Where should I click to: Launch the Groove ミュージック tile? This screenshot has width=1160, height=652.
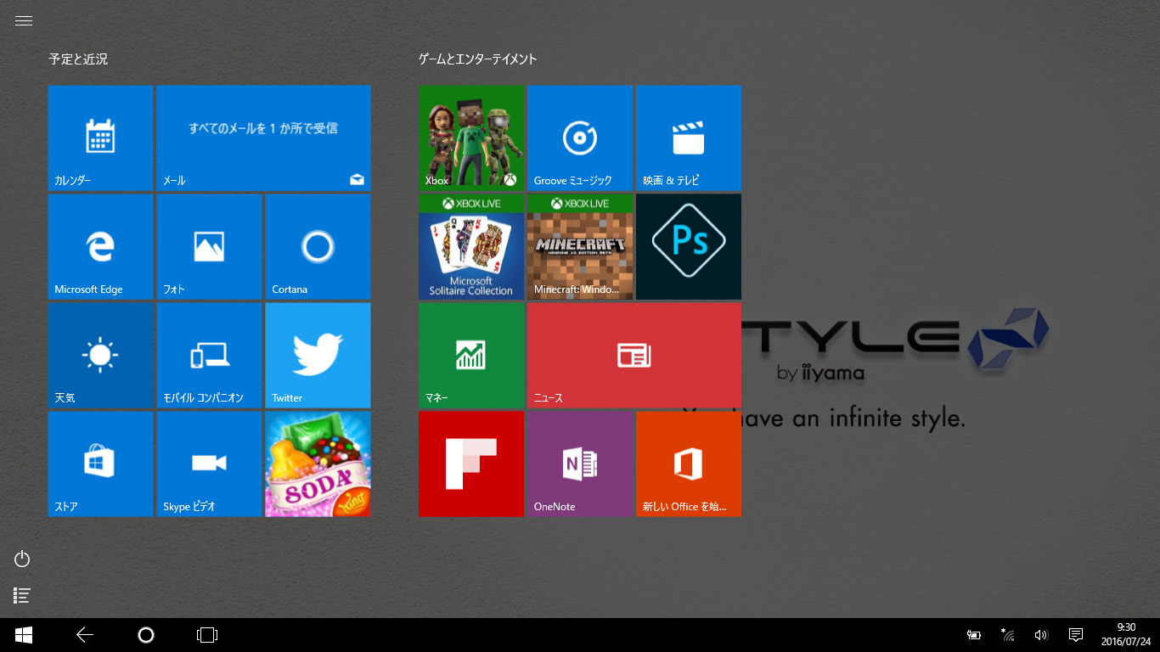coord(580,138)
